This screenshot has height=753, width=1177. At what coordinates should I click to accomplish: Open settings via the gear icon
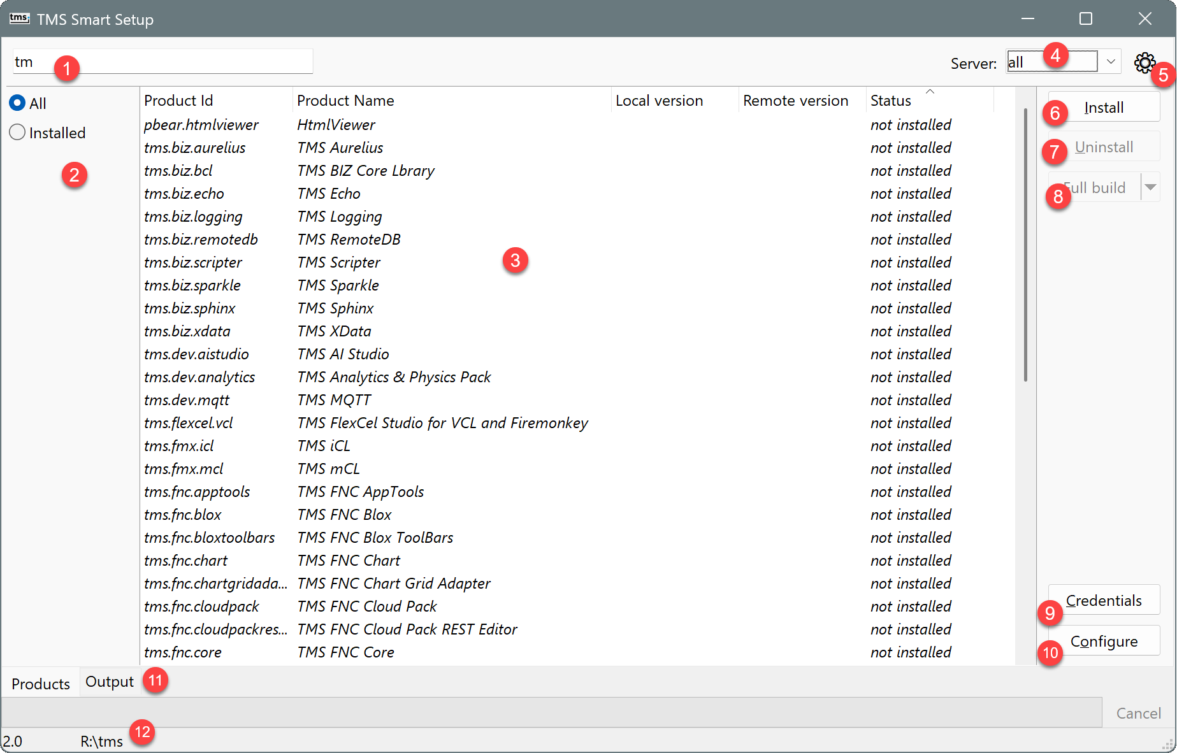point(1144,63)
